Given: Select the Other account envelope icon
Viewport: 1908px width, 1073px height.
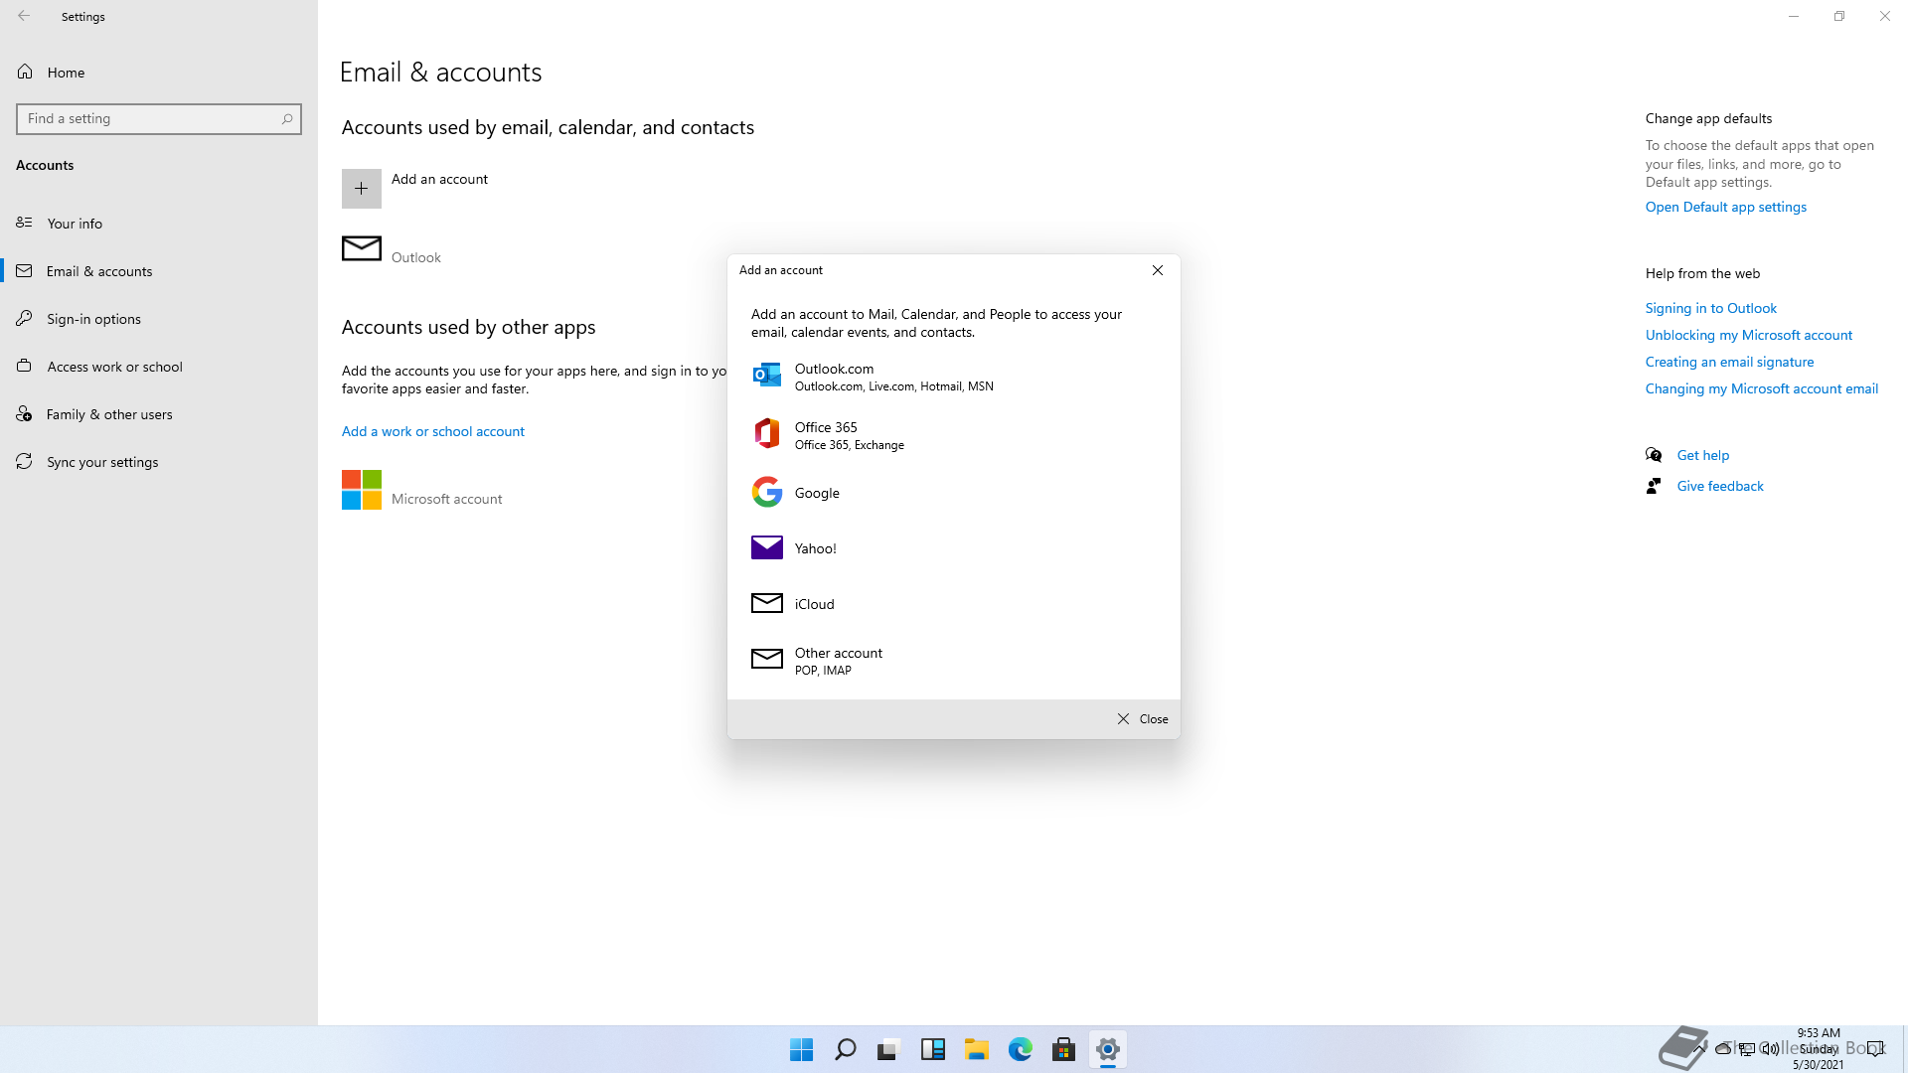Looking at the screenshot, I should click(x=766, y=659).
